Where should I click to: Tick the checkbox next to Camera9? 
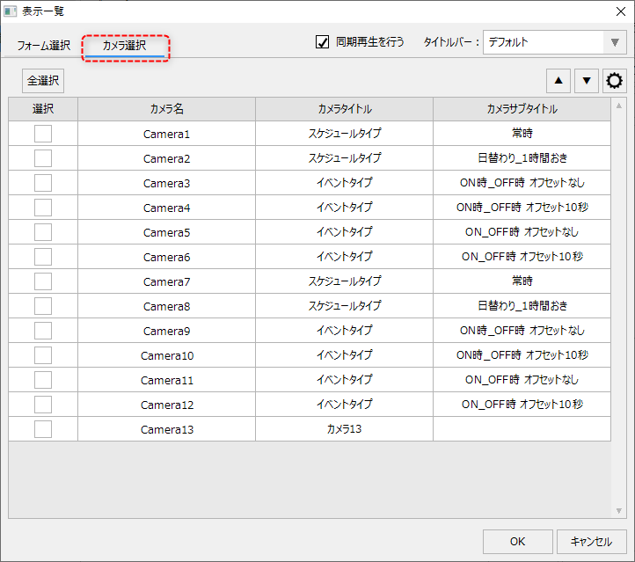click(43, 331)
